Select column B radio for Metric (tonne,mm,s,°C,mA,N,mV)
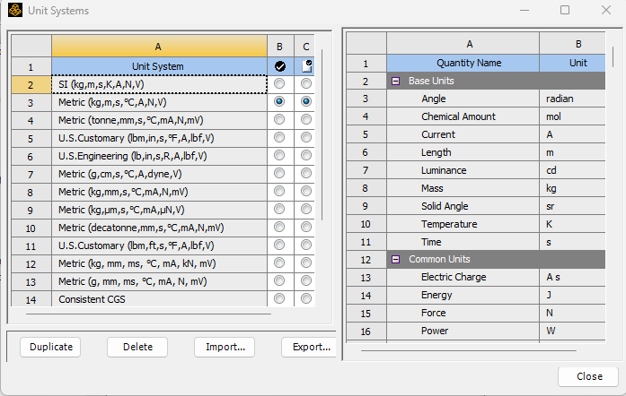This screenshot has height=396, width=626. click(x=279, y=119)
